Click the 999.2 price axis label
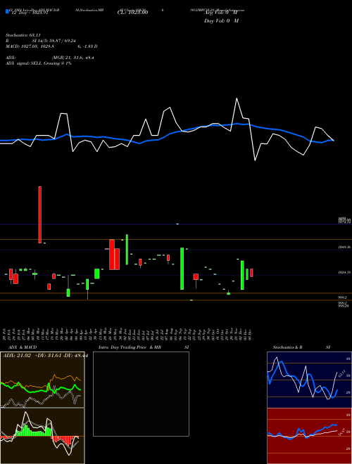Image resolution: width=352 pixels, height=464 pixels. click(x=343, y=297)
